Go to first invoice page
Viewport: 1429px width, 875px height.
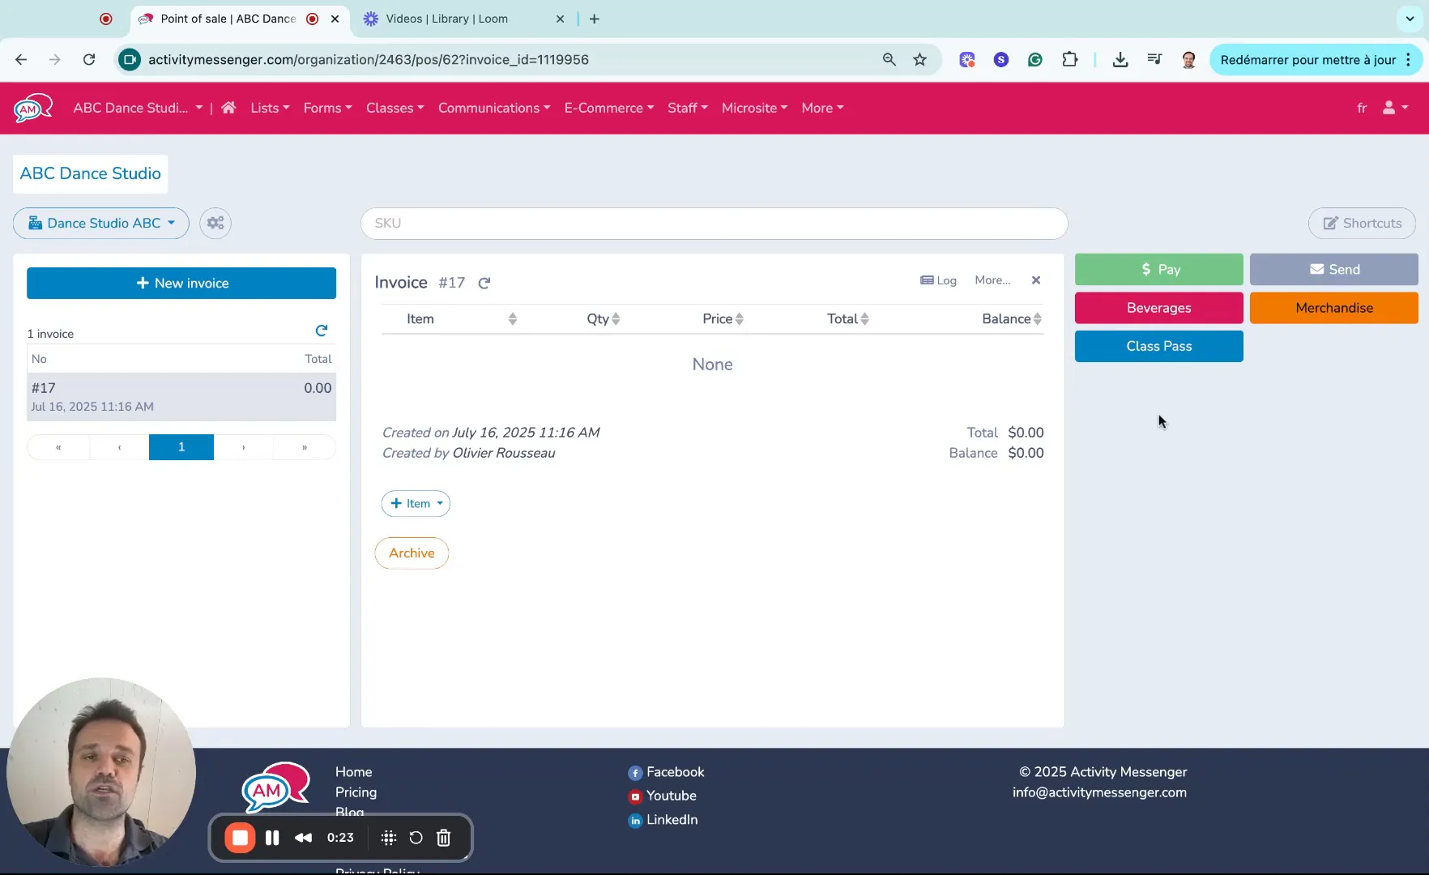pos(58,447)
